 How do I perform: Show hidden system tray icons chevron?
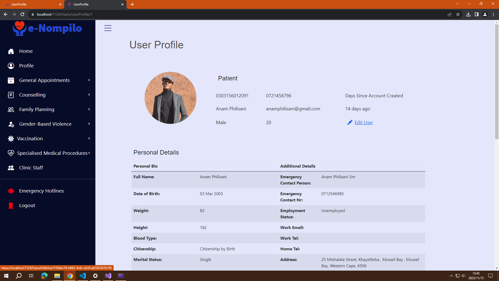(451, 276)
